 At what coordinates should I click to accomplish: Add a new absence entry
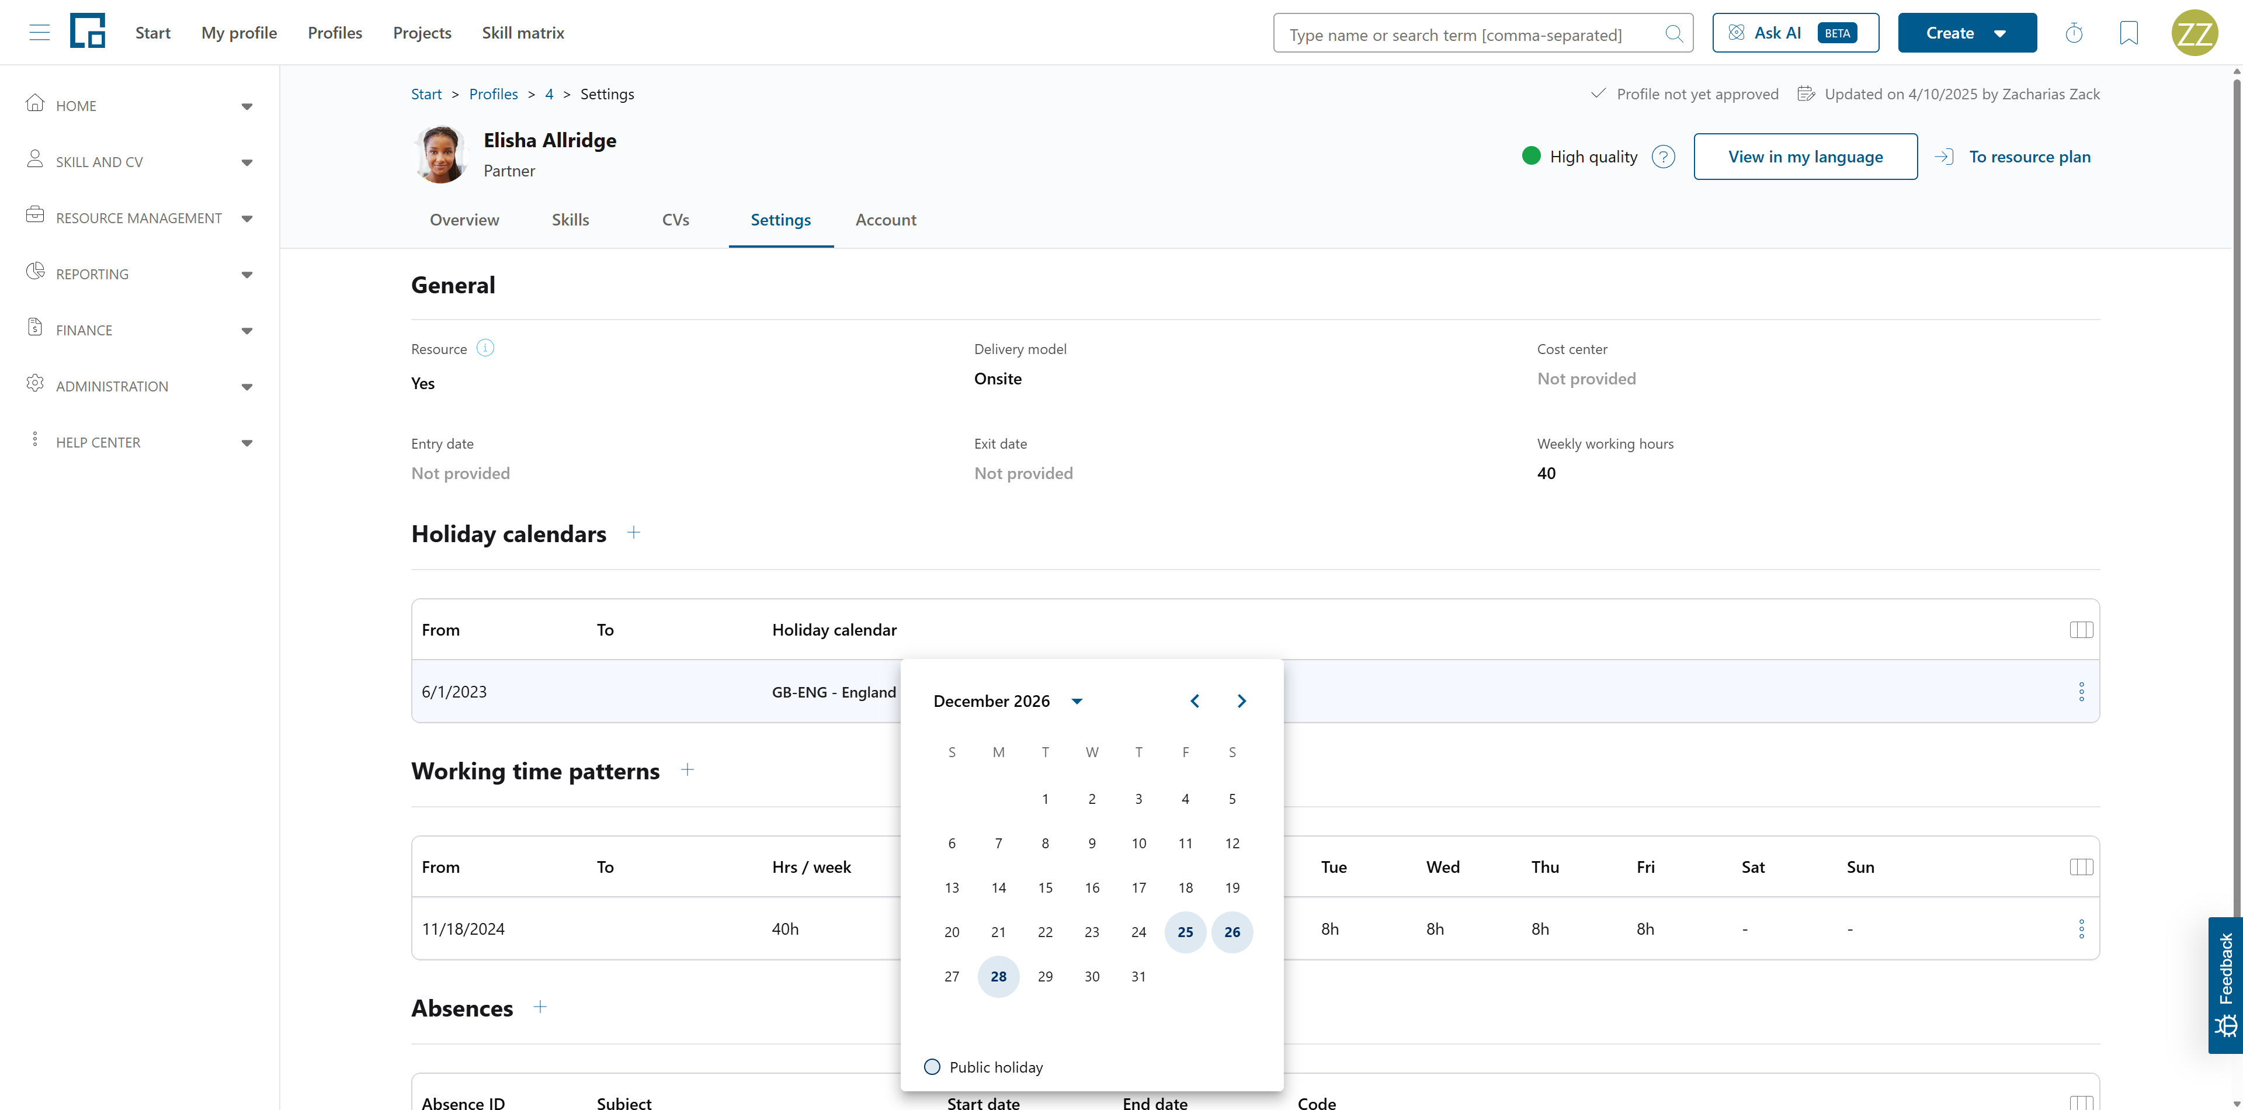coord(540,1007)
